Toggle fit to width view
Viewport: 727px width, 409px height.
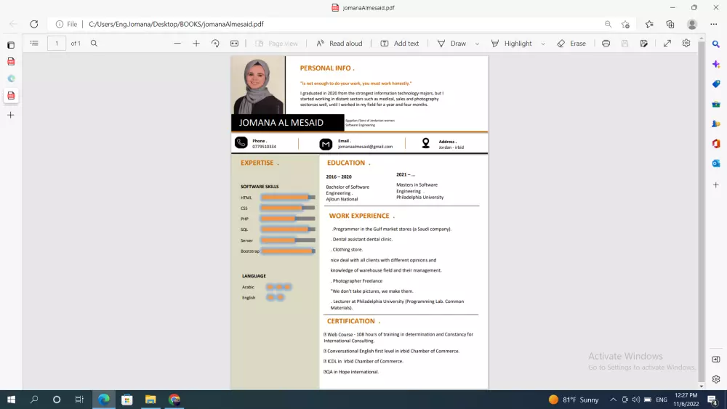click(x=235, y=43)
